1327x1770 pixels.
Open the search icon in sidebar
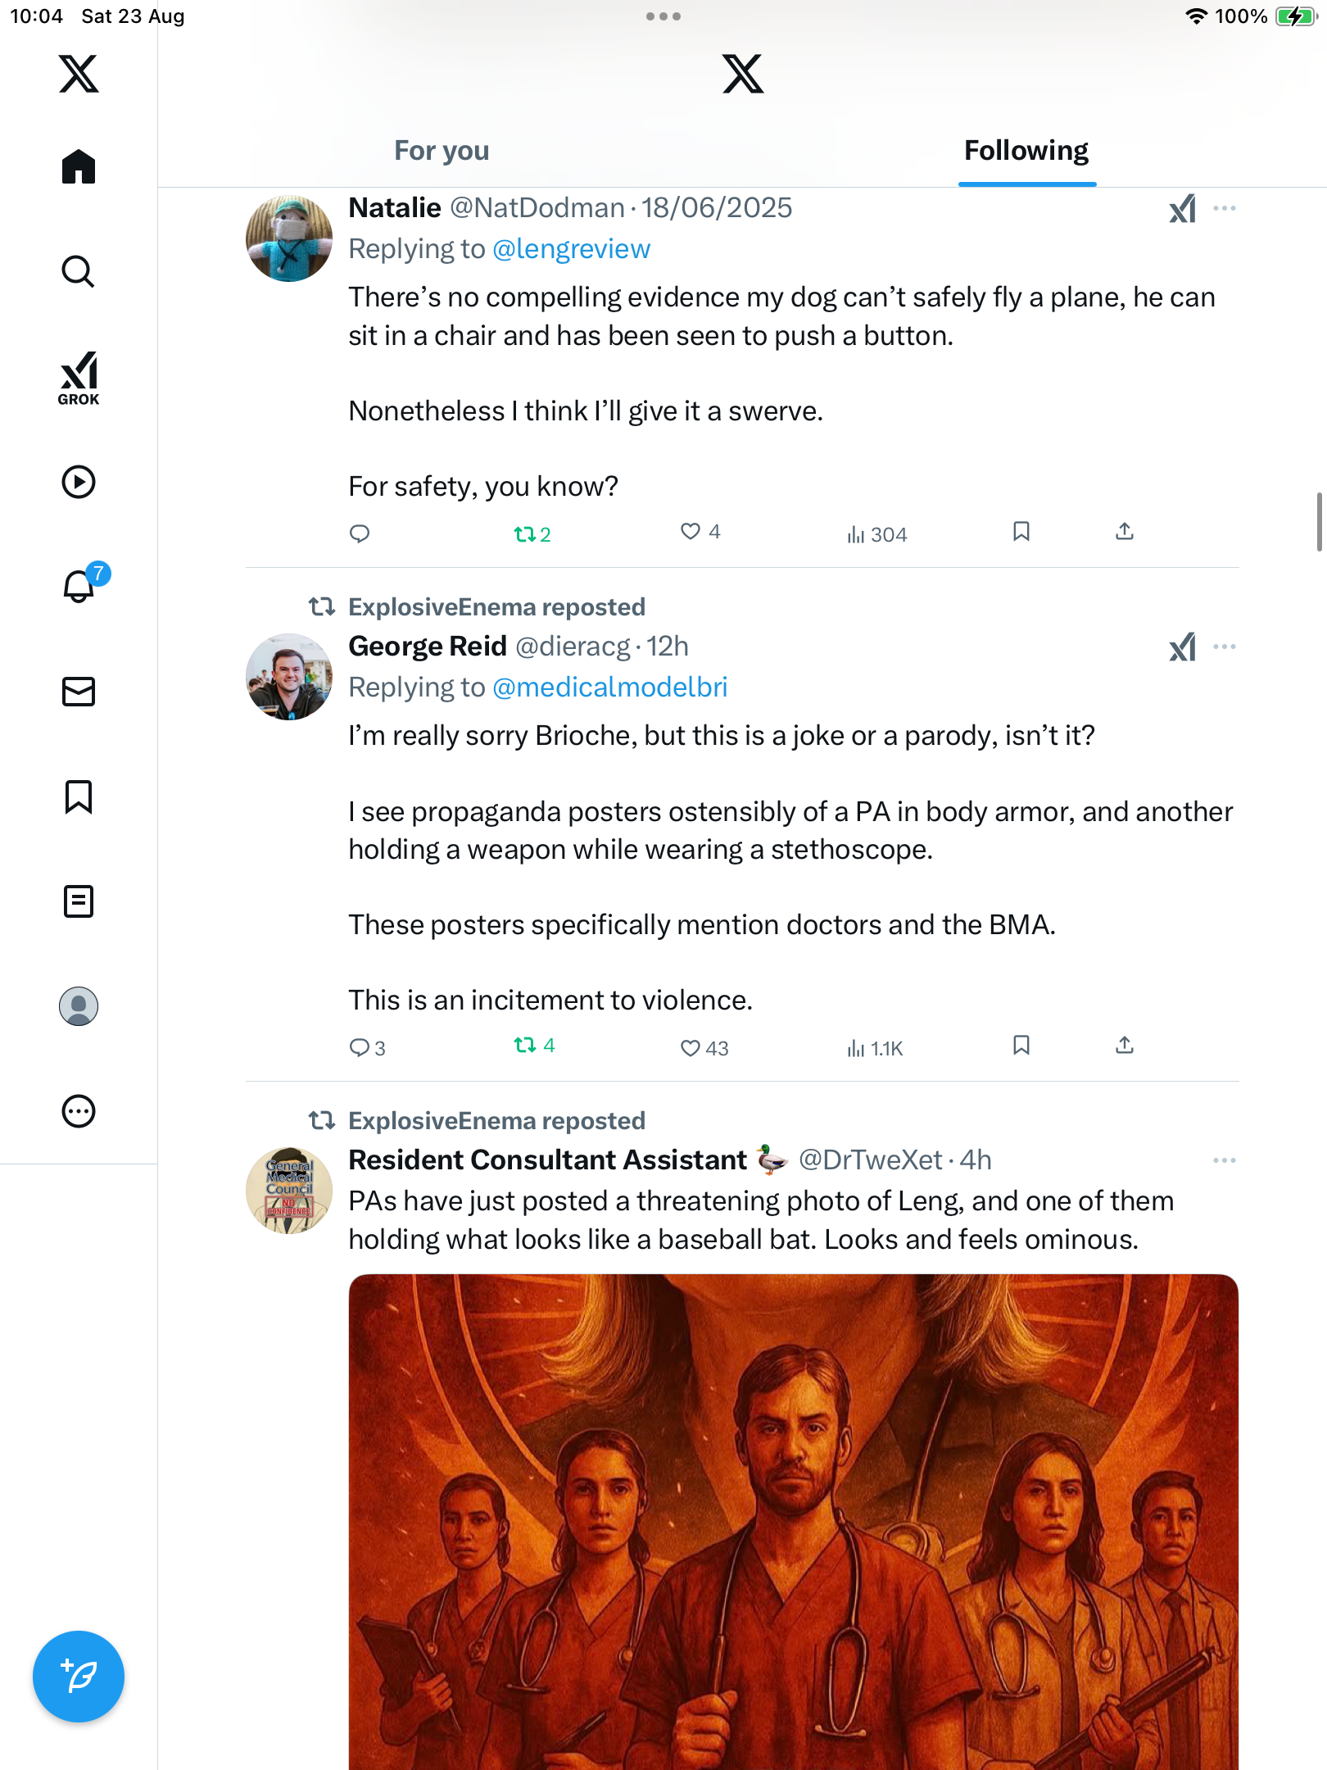click(79, 271)
